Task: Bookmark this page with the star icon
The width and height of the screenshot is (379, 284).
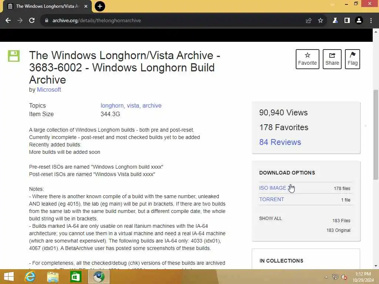Action: (x=321, y=21)
